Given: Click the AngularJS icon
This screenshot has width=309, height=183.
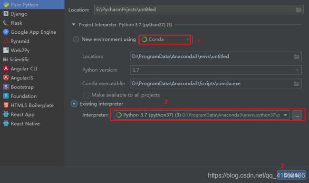Looking at the screenshot, I should tap(6, 77).
